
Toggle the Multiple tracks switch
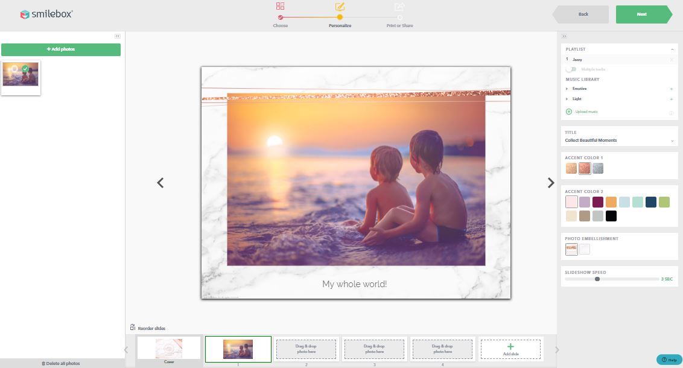(x=570, y=69)
